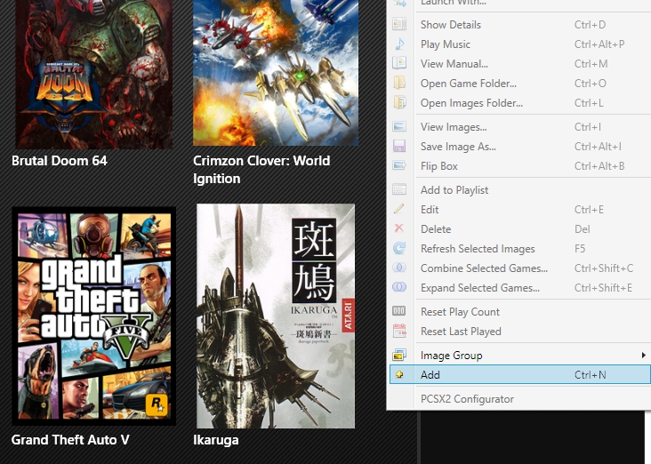Select the Brutal Doom 64 box art

tap(94, 74)
